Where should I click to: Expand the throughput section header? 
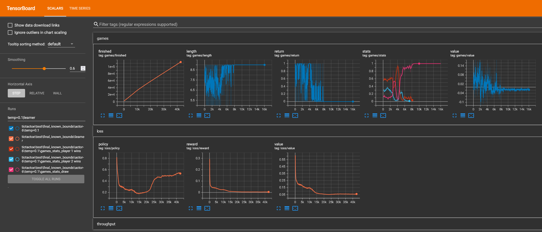click(317, 224)
